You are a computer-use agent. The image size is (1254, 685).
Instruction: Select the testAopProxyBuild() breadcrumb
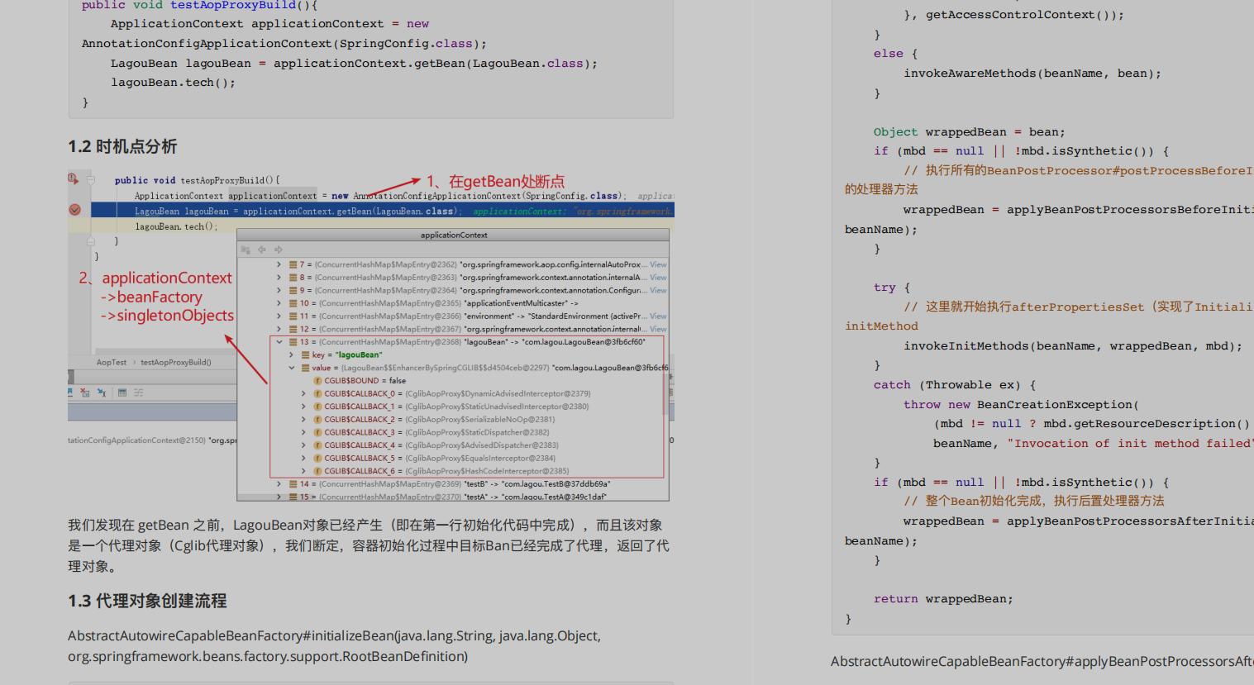point(176,362)
